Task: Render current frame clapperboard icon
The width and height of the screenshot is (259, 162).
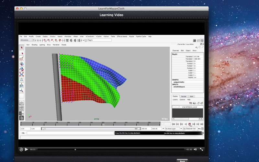Action: click(71, 40)
